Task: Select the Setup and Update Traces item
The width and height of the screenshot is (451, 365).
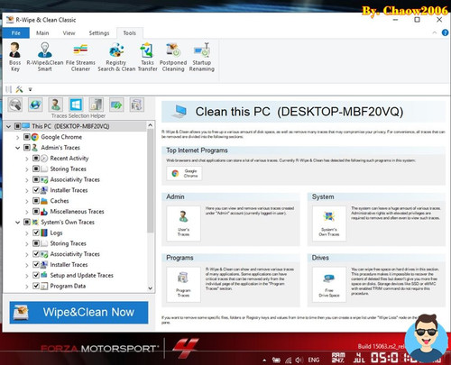Action: tap(82, 275)
